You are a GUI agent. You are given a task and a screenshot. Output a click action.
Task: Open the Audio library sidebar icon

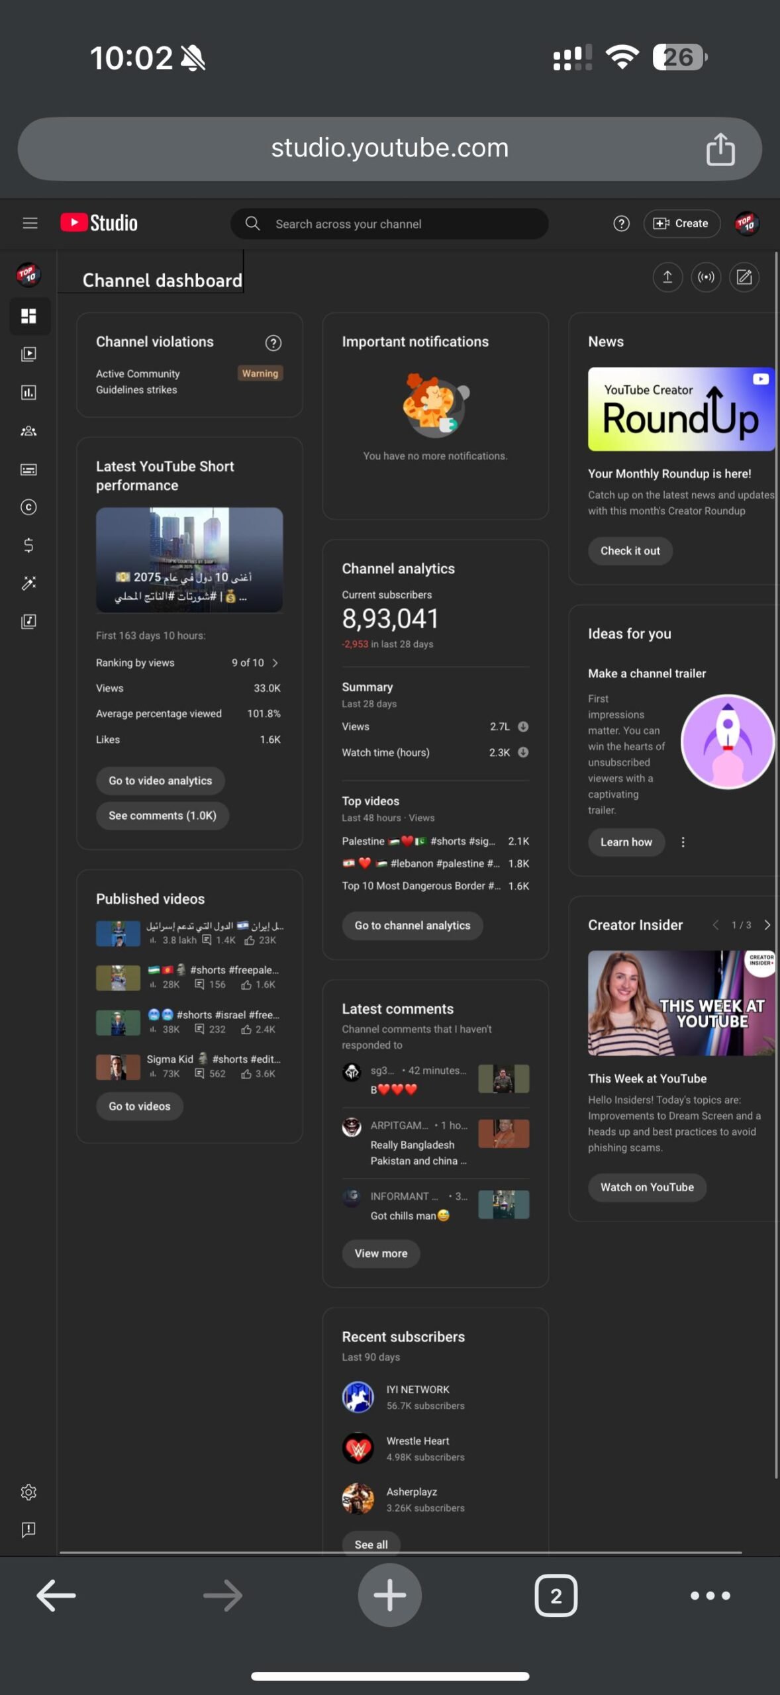[x=28, y=621]
